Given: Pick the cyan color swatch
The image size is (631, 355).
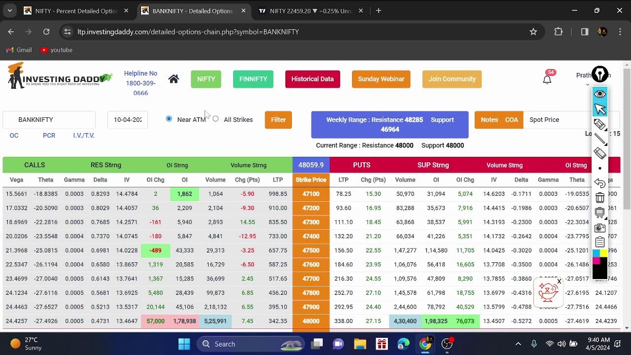Looking at the screenshot, I should click(596, 253).
